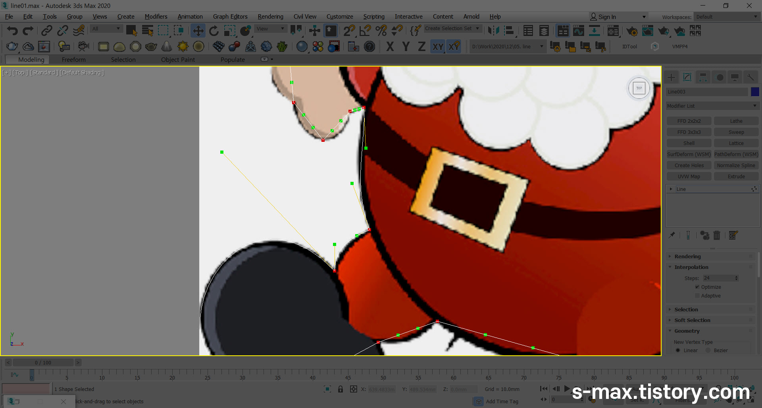Open Render Setup teapot icon
Viewport: 762px width, 408px height.
[632, 31]
